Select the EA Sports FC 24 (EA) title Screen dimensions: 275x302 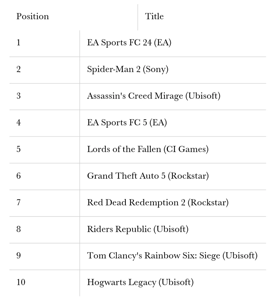coord(129,43)
